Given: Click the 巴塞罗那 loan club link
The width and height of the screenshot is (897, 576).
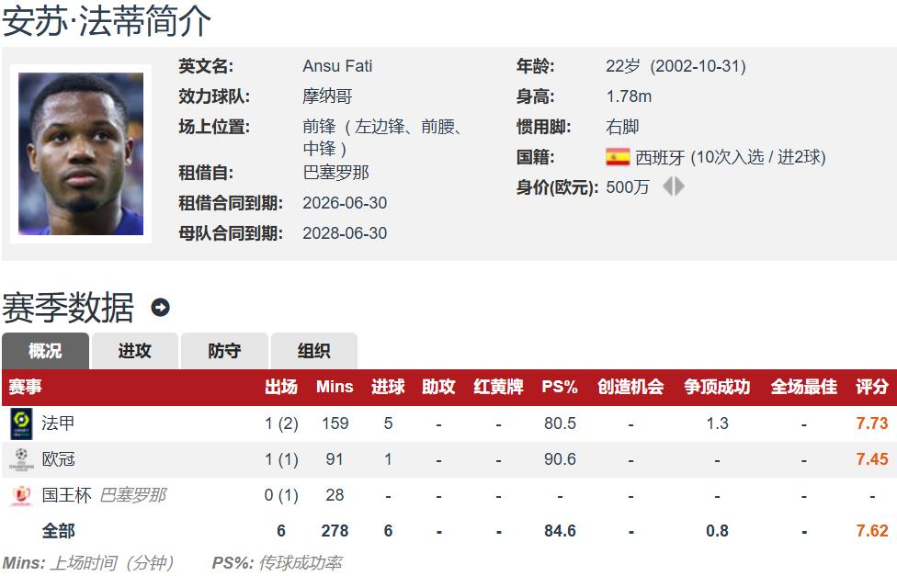Looking at the screenshot, I should pos(335,173).
